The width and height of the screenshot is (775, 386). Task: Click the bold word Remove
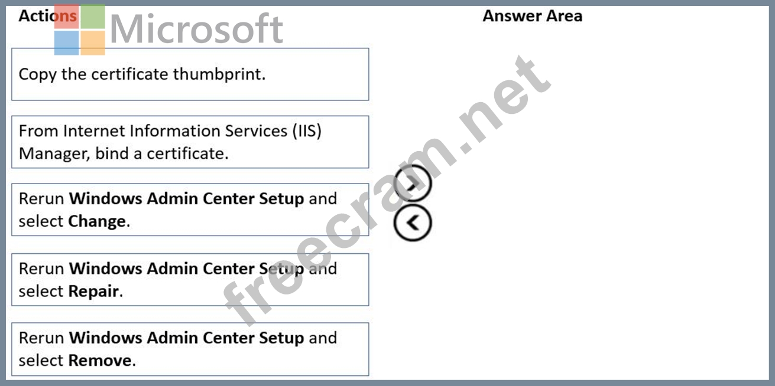(x=100, y=360)
